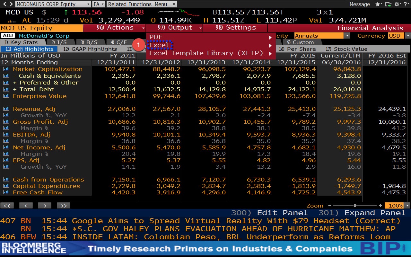
Task: Click the gear settings icon top right
Action: (396, 4)
